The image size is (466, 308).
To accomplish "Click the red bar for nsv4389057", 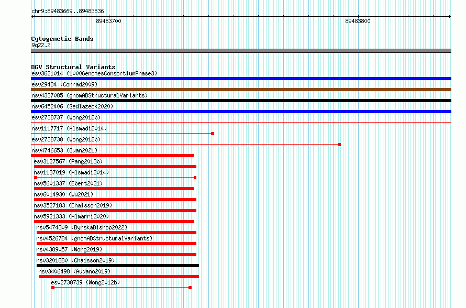I will point(116,255).
